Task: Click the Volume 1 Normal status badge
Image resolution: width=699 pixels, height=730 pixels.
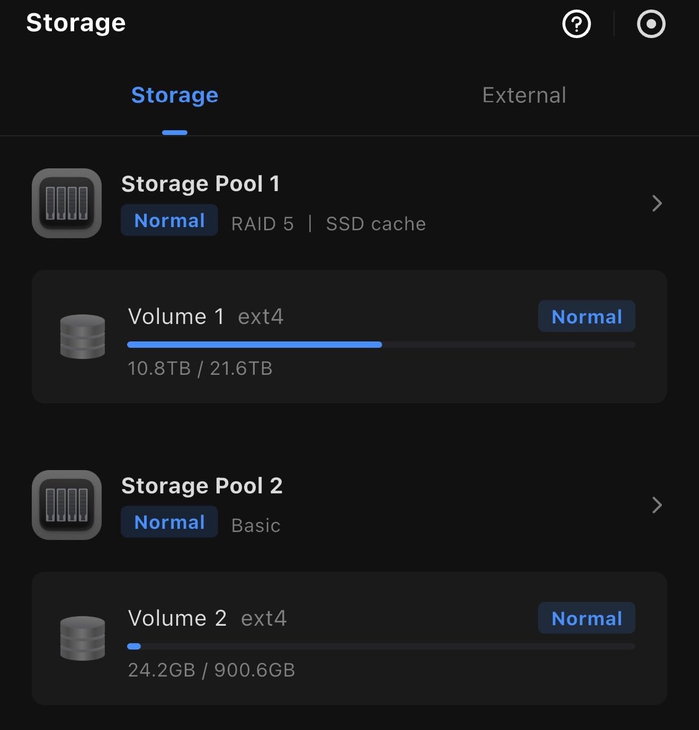Action: click(x=587, y=317)
